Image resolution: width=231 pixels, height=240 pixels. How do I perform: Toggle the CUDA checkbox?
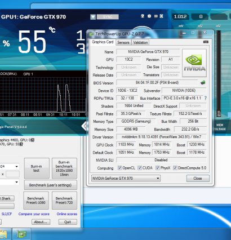(x=140, y=168)
